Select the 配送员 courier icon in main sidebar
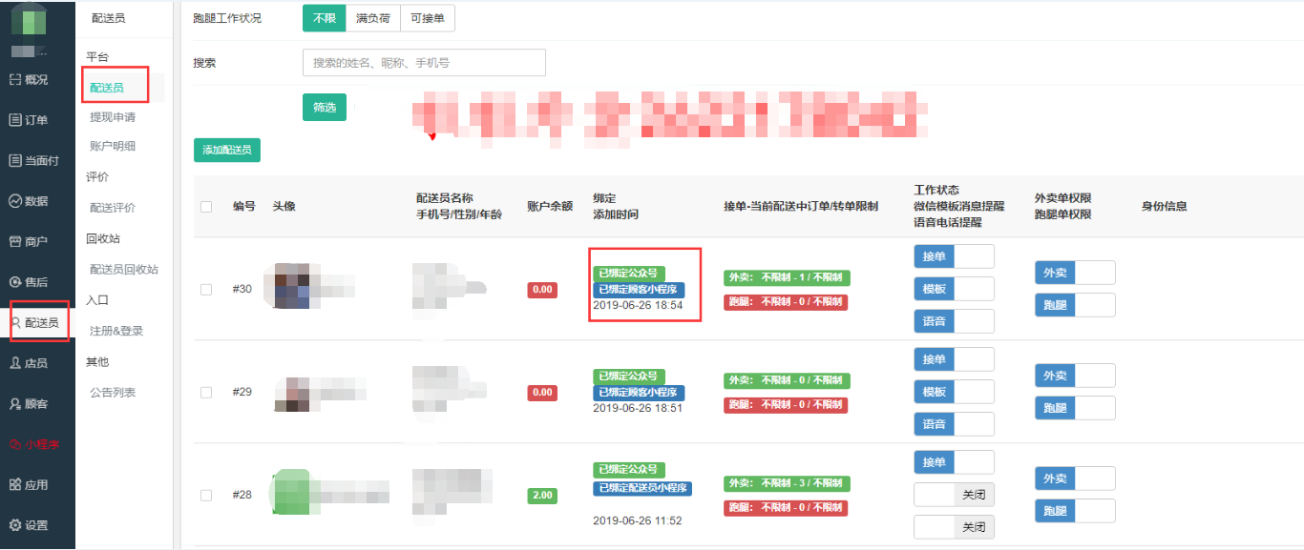This screenshot has height=550, width=1304. 16,323
